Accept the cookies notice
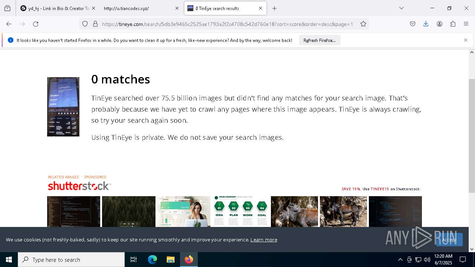 click(x=449, y=240)
